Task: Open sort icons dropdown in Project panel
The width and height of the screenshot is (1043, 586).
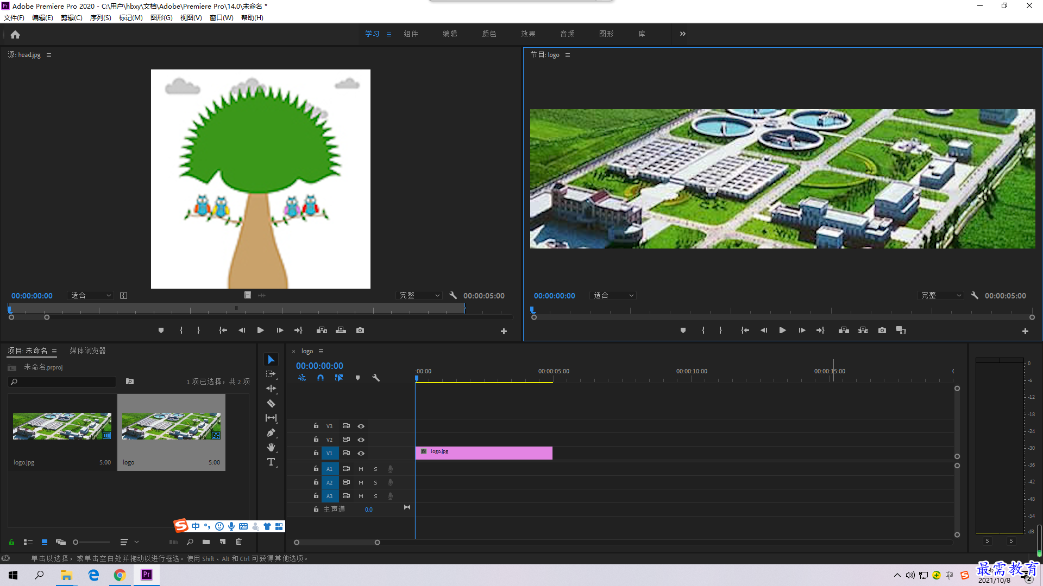Action: point(128,542)
